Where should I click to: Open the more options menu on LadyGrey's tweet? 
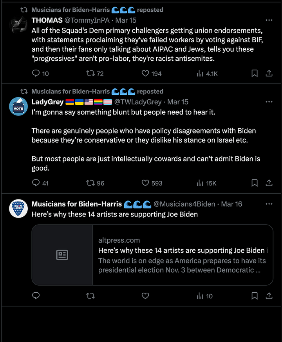coord(269,101)
